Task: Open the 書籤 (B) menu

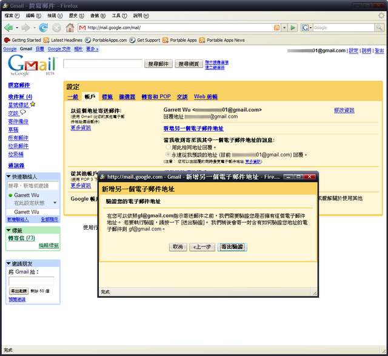Action: point(98,16)
